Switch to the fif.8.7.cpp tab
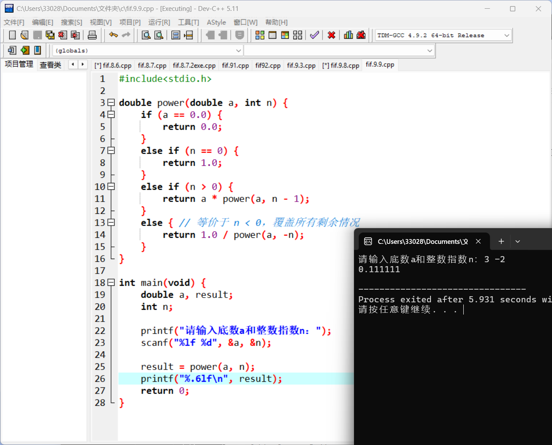552x445 pixels. [x=152, y=65]
